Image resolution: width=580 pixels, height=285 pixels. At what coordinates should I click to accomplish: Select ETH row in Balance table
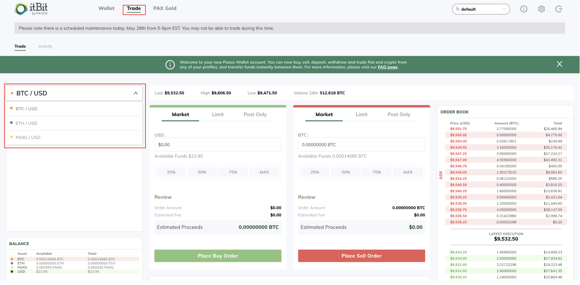[74, 263]
